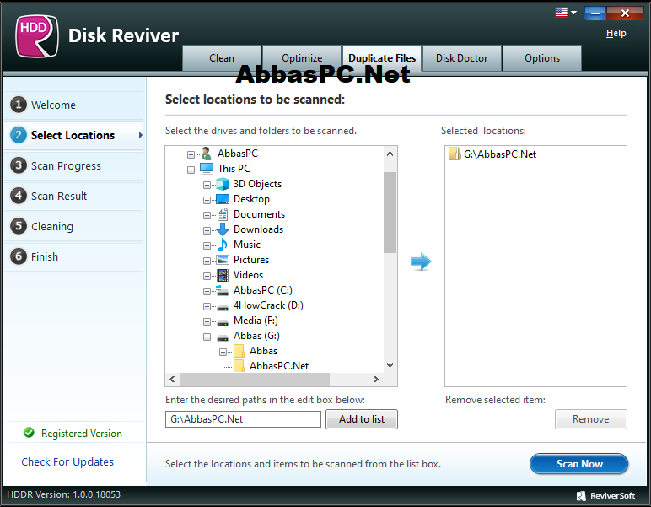This screenshot has width=651, height=507.
Task: Click the Add to list button
Action: point(362,419)
